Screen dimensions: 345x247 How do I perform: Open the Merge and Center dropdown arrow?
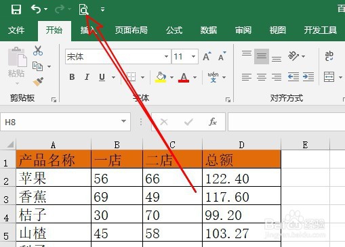point(340,77)
